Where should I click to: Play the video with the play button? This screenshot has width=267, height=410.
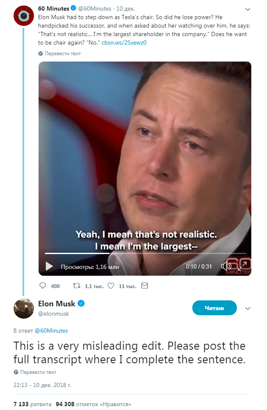click(49, 266)
